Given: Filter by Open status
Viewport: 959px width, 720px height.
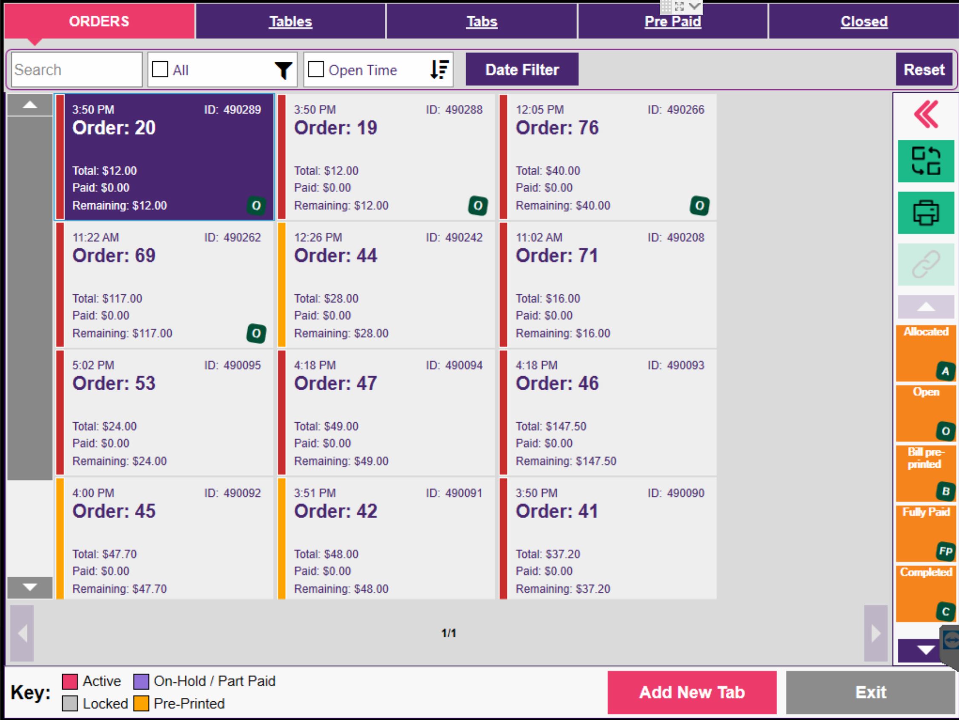Looking at the screenshot, I should (926, 414).
